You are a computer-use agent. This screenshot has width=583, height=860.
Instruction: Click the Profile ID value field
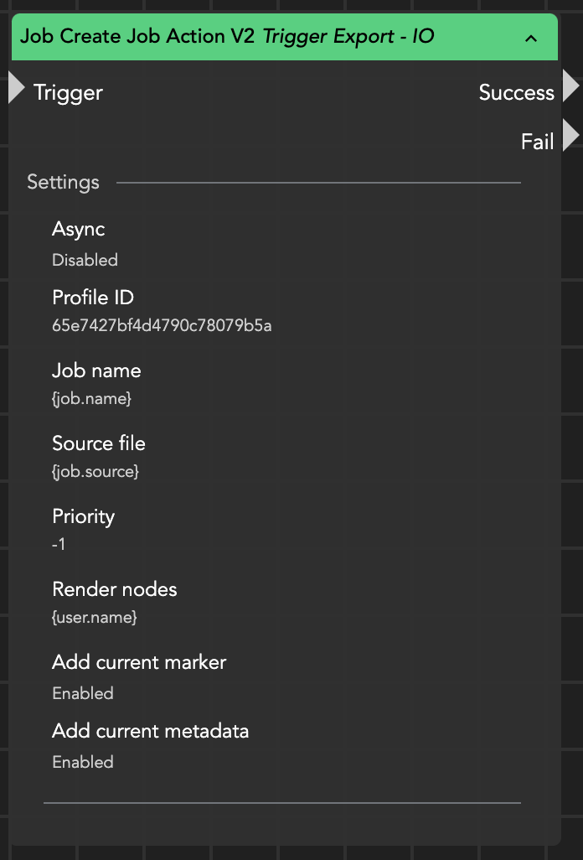[x=162, y=325]
